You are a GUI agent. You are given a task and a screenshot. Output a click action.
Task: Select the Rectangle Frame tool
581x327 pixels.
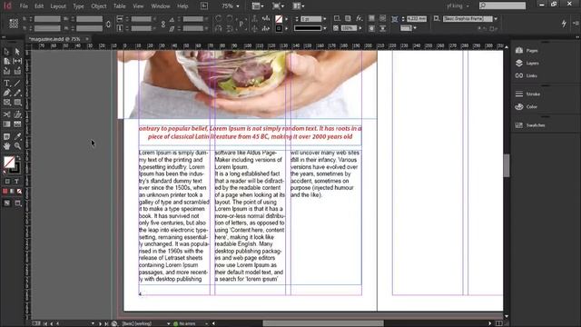pyautogui.click(x=6, y=103)
